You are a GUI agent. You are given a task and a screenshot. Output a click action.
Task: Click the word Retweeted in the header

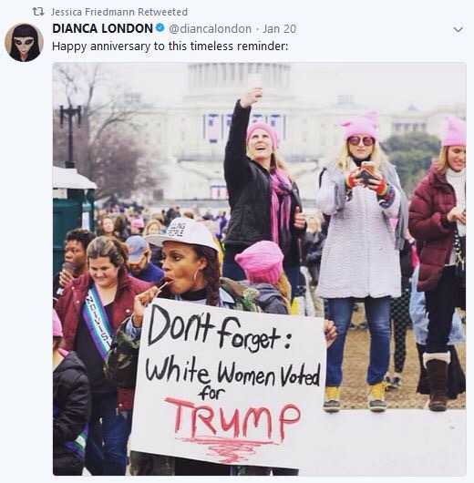tap(162, 12)
